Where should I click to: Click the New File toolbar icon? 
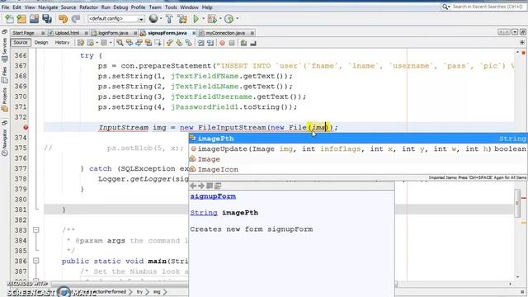click(x=9, y=19)
